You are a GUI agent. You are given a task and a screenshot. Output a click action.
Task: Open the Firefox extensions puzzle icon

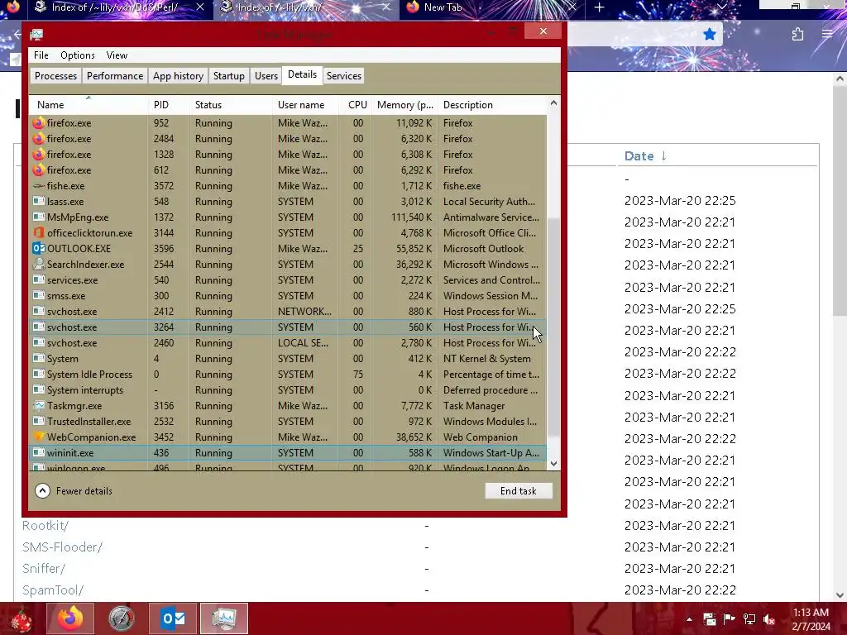pos(797,35)
